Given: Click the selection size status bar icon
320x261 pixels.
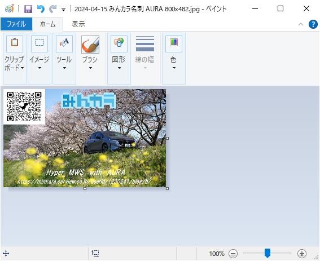Looking at the screenshot, I should coord(95,254).
